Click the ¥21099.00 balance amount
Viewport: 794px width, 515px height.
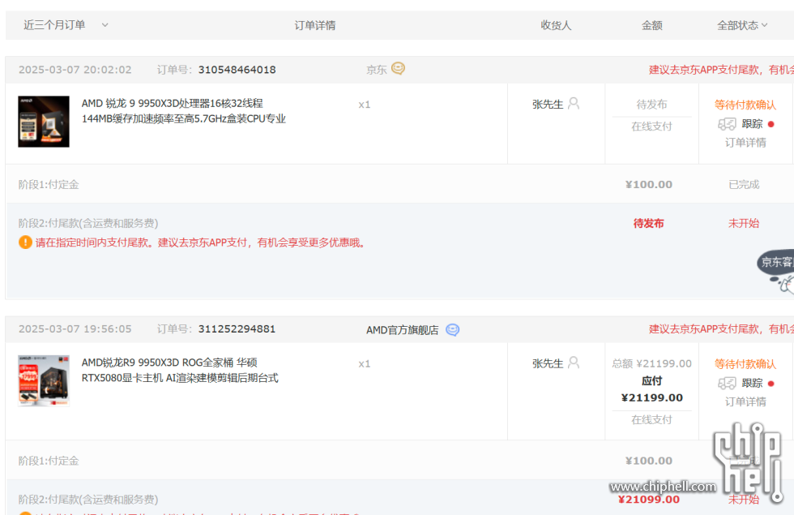(649, 500)
